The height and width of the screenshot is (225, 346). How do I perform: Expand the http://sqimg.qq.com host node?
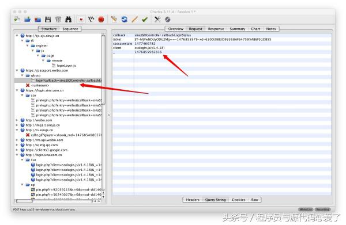click(17, 145)
